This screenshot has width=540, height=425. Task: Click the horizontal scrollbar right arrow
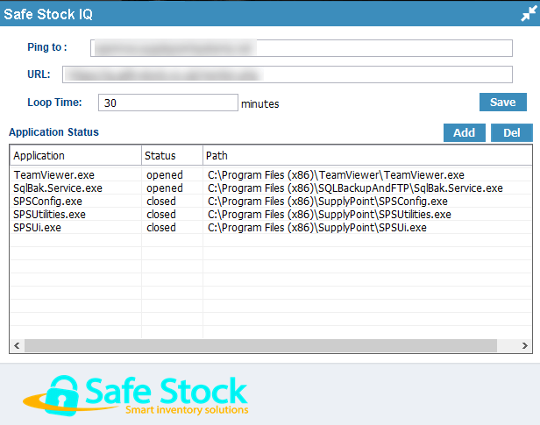(524, 345)
